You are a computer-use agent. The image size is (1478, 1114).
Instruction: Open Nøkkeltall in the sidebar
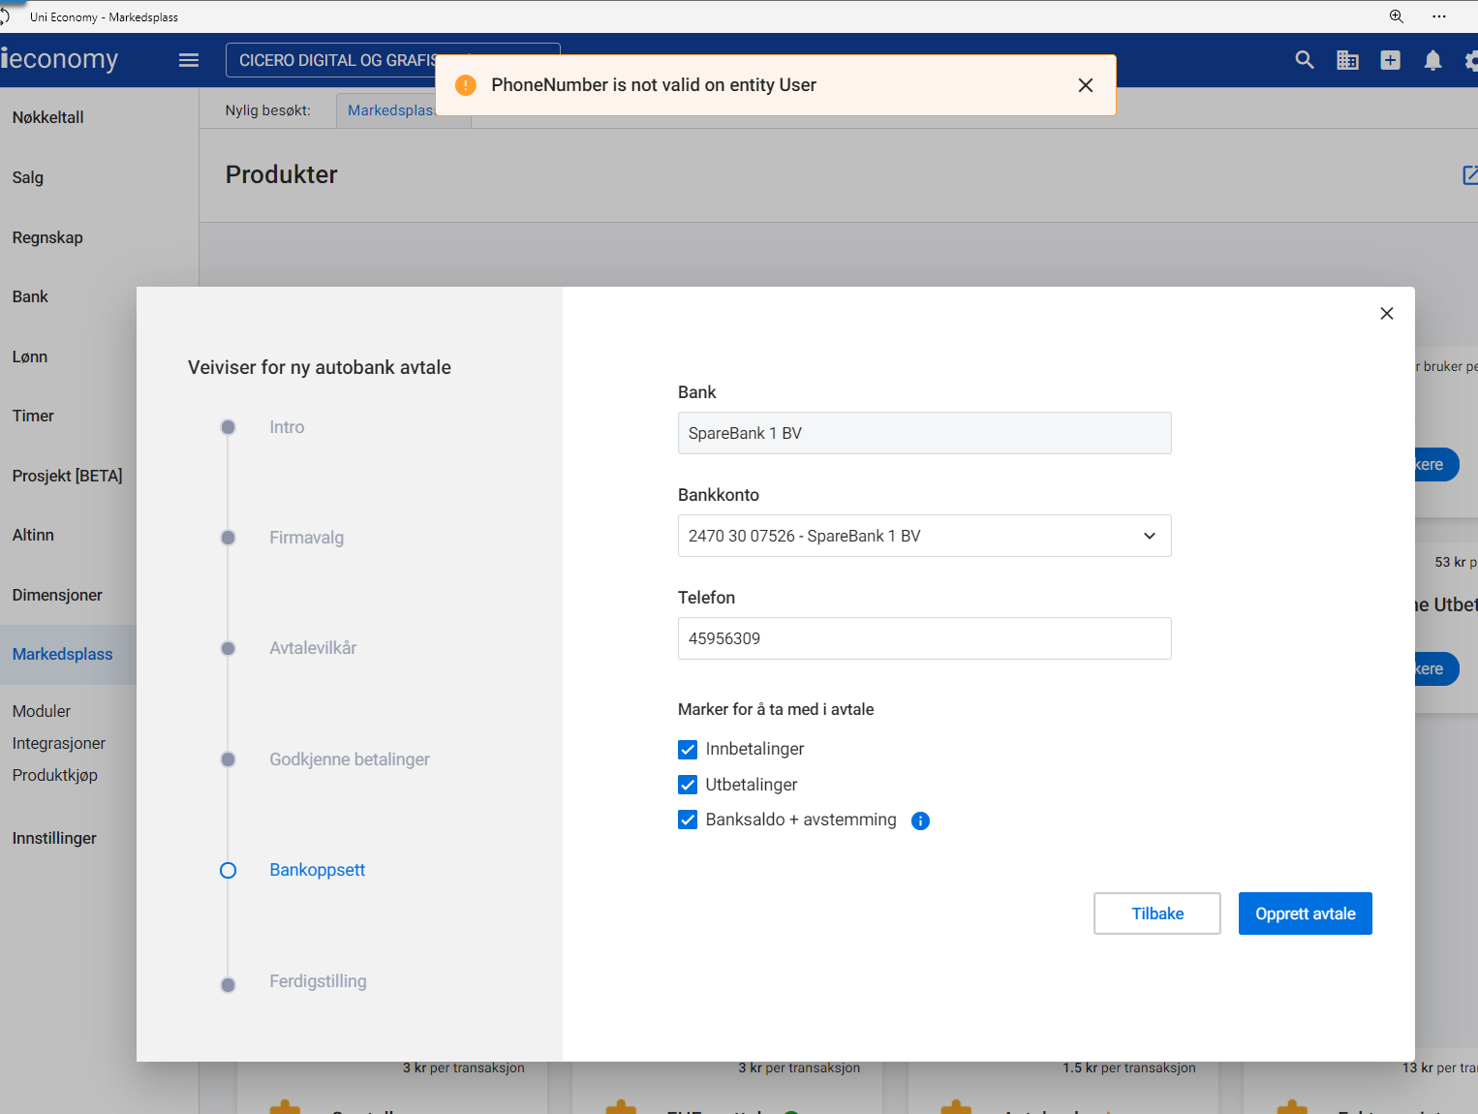tap(48, 117)
